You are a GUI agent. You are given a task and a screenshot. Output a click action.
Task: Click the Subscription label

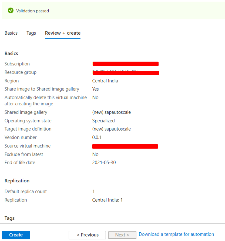point(17,64)
